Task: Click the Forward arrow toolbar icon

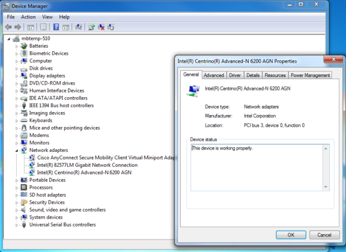Action: [18, 27]
